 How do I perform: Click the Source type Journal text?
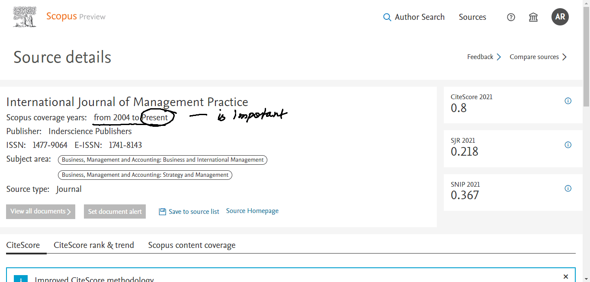(69, 189)
